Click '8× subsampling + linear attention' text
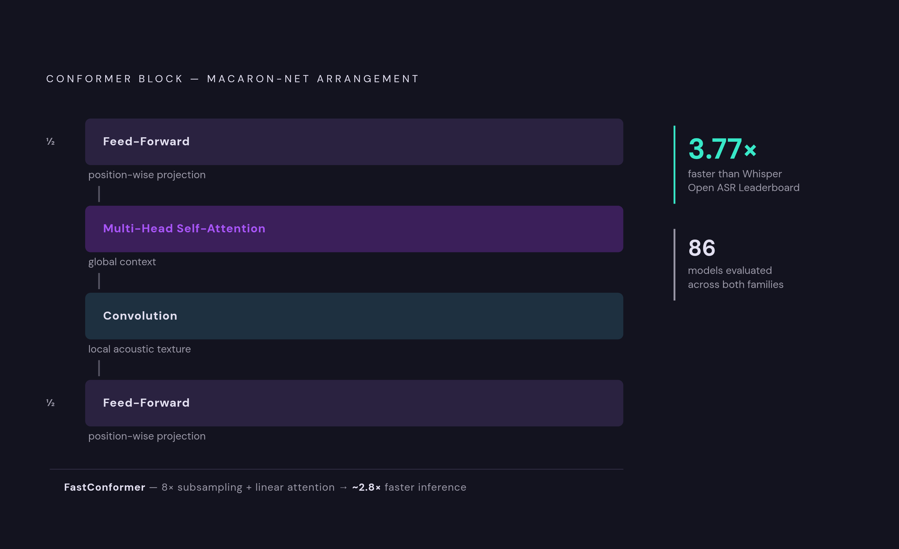Image resolution: width=899 pixels, height=549 pixels. [x=248, y=487]
